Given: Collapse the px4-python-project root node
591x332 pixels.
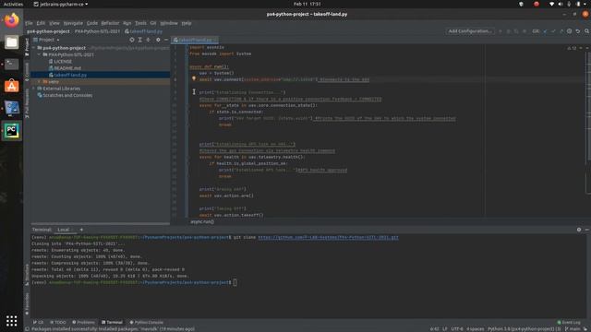Looking at the screenshot, I should point(34,48).
